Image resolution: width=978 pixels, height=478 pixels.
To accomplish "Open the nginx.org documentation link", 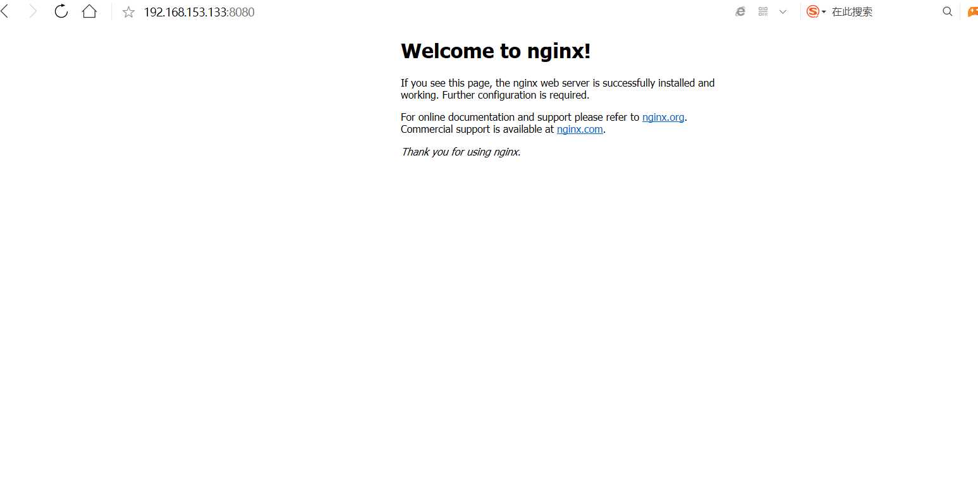I will pos(663,117).
